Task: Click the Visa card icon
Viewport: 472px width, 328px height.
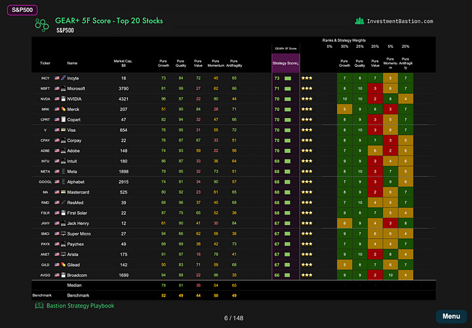Action: coord(63,130)
